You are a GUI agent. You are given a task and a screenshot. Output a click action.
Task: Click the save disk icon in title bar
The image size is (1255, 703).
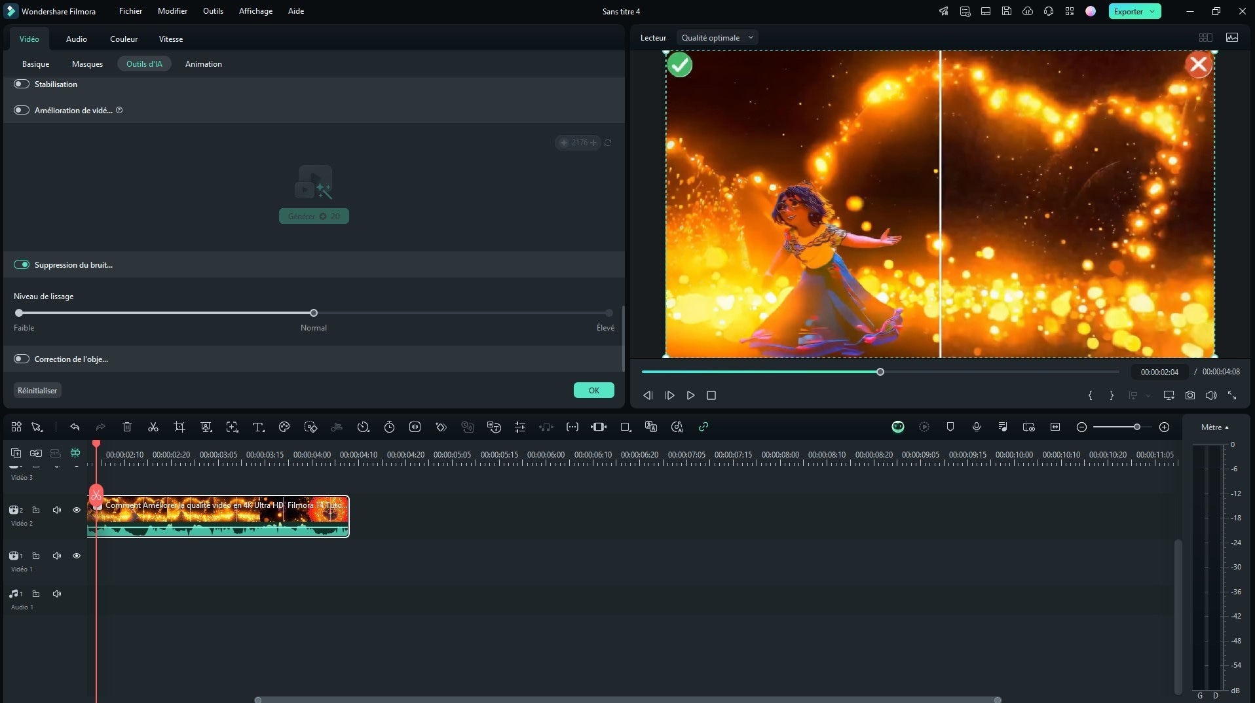click(x=1007, y=11)
